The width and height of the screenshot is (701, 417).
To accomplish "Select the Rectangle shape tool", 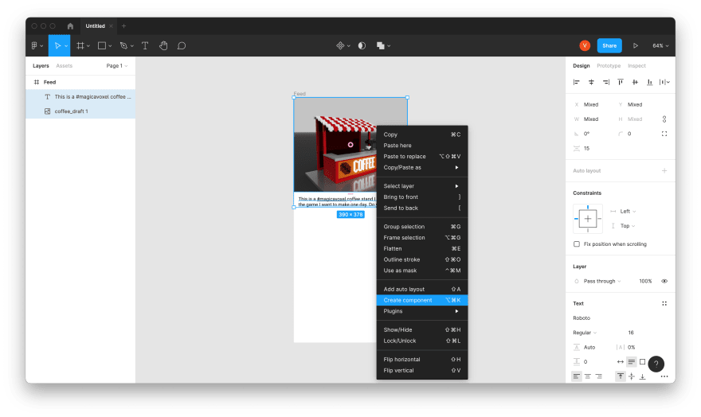I will coord(102,45).
